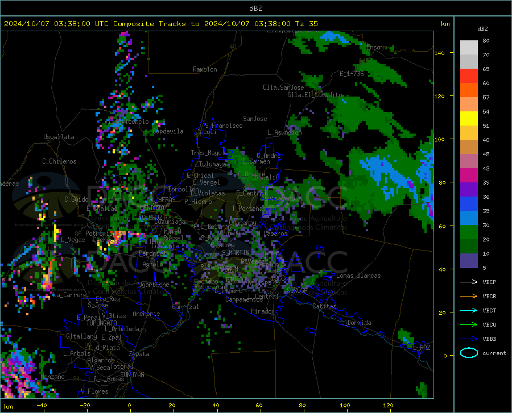The width and height of the screenshot is (512, 413).
Task: Select the dark slate purple swatch at the scale bottom
Action: 469,260
